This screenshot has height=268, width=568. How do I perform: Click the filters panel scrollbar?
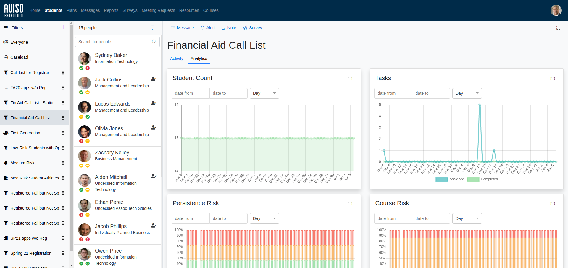pyautogui.click(x=71, y=138)
